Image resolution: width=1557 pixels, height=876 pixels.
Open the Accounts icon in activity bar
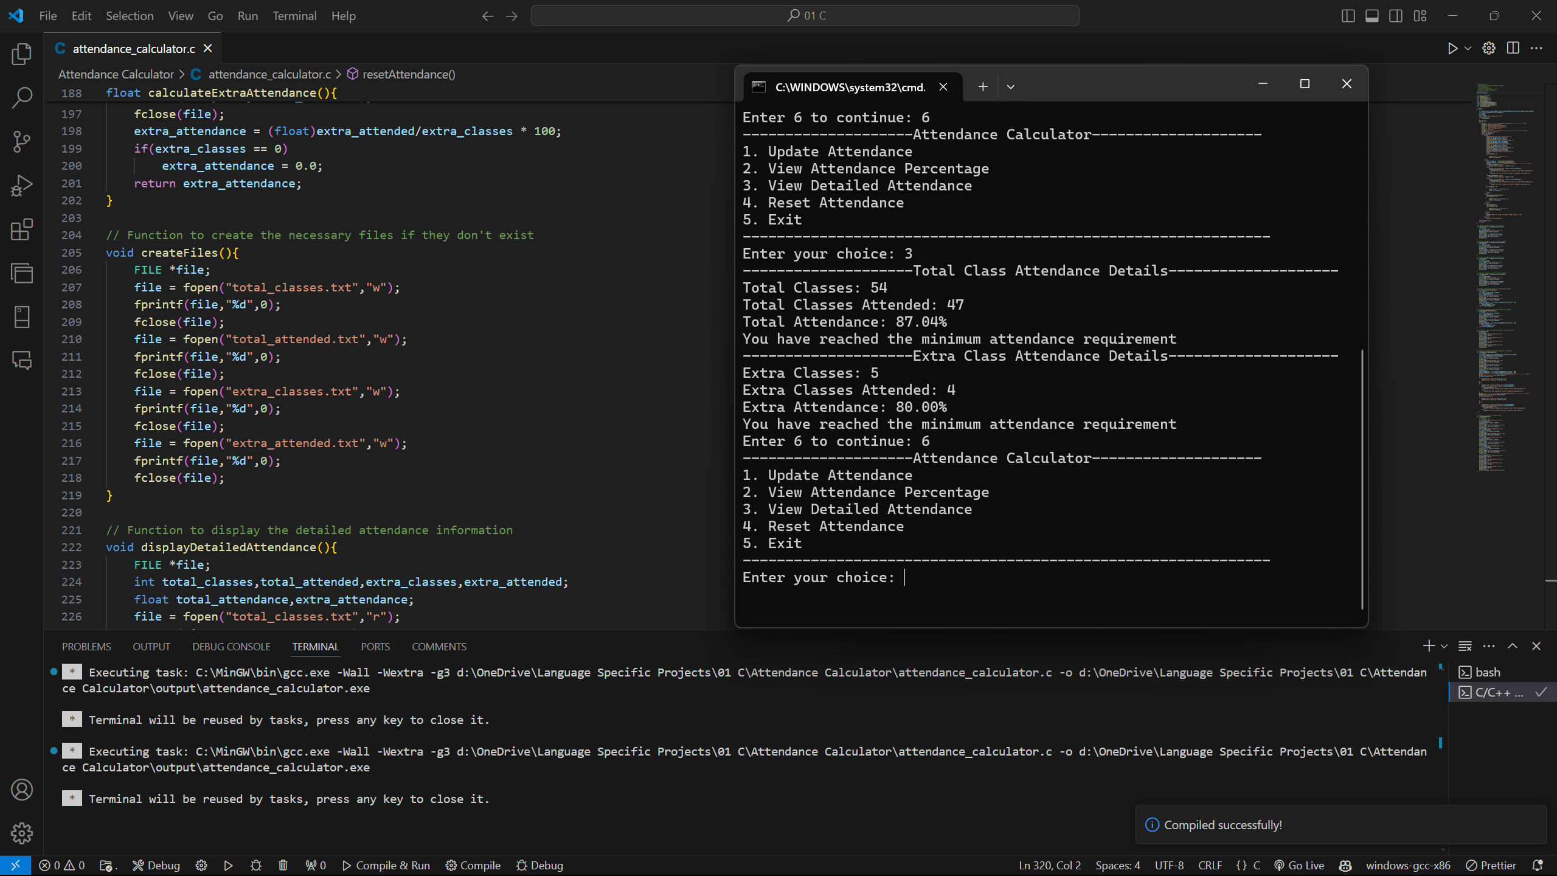coord(22,790)
